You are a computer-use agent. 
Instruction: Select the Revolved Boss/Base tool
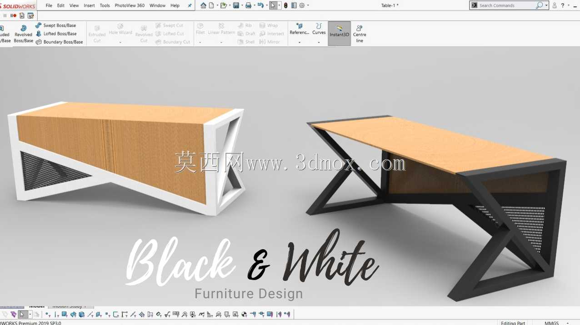pos(23,34)
